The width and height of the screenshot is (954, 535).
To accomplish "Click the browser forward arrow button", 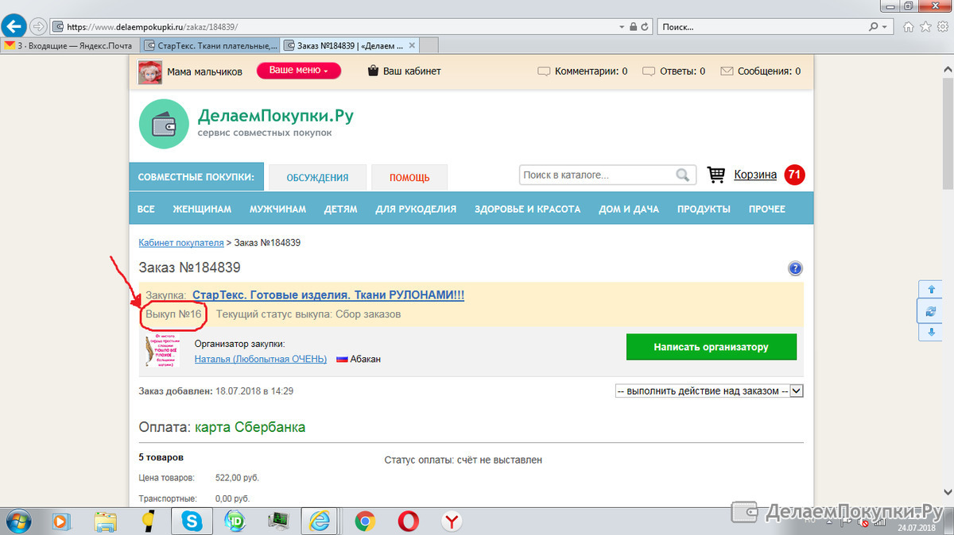I will (x=37, y=26).
